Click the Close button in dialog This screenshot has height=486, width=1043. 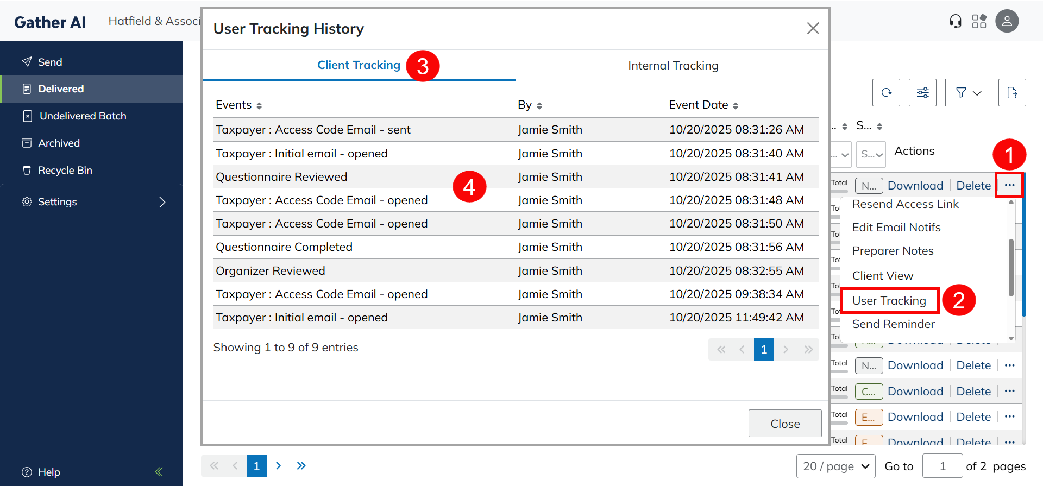(x=784, y=424)
